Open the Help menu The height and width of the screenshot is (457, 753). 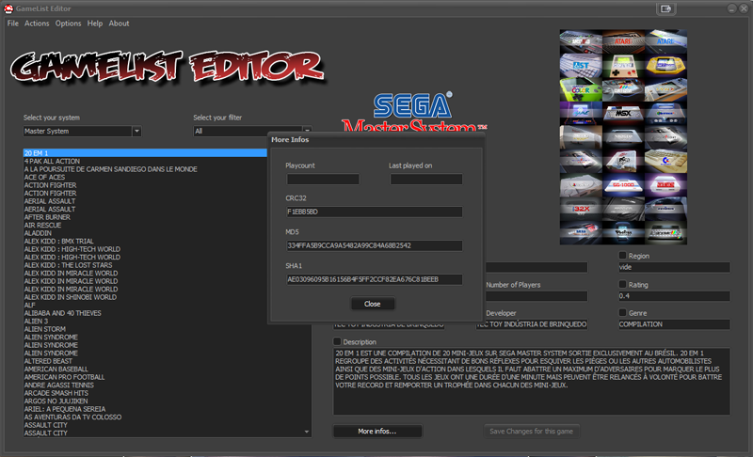tap(95, 23)
